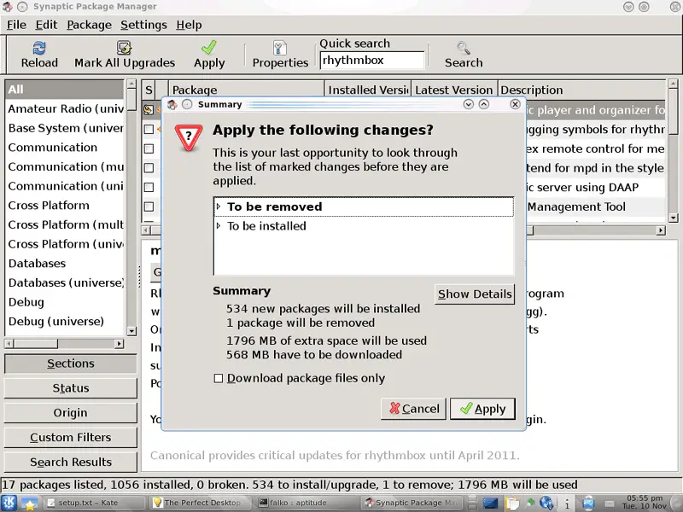Click the left arrow of the sections horizontal scrollbar
Viewport: 683px width, 512px height.
click(9, 344)
